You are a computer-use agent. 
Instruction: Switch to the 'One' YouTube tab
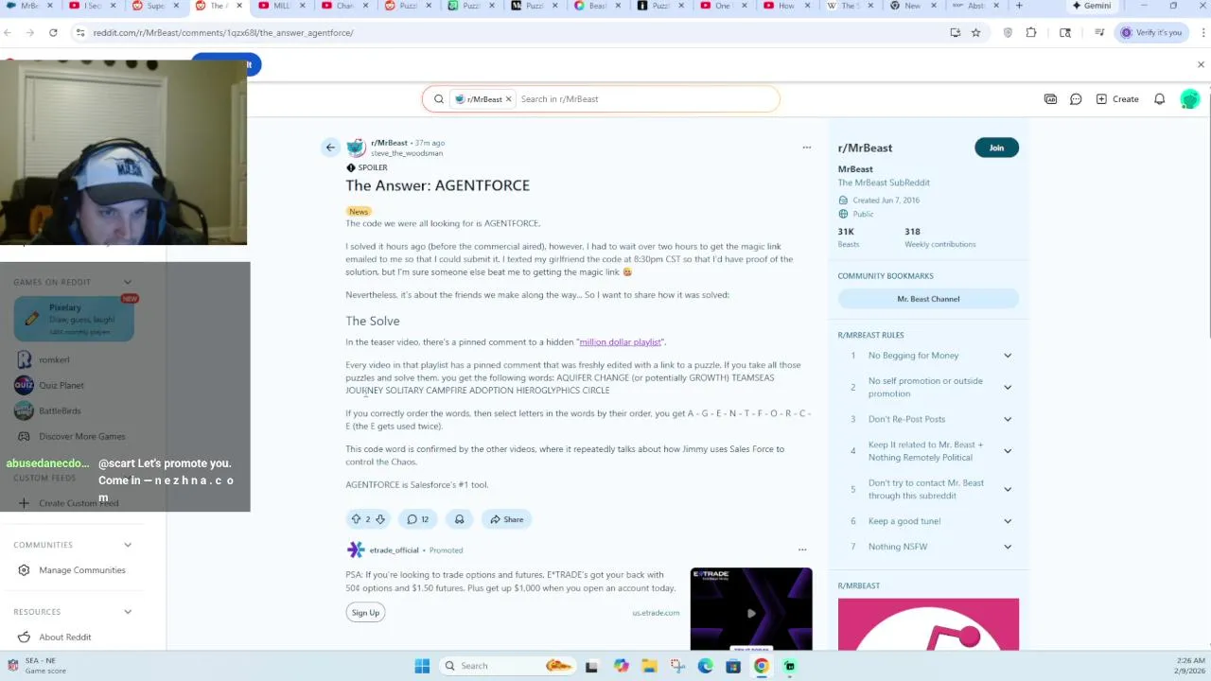pyautogui.click(x=724, y=6)
